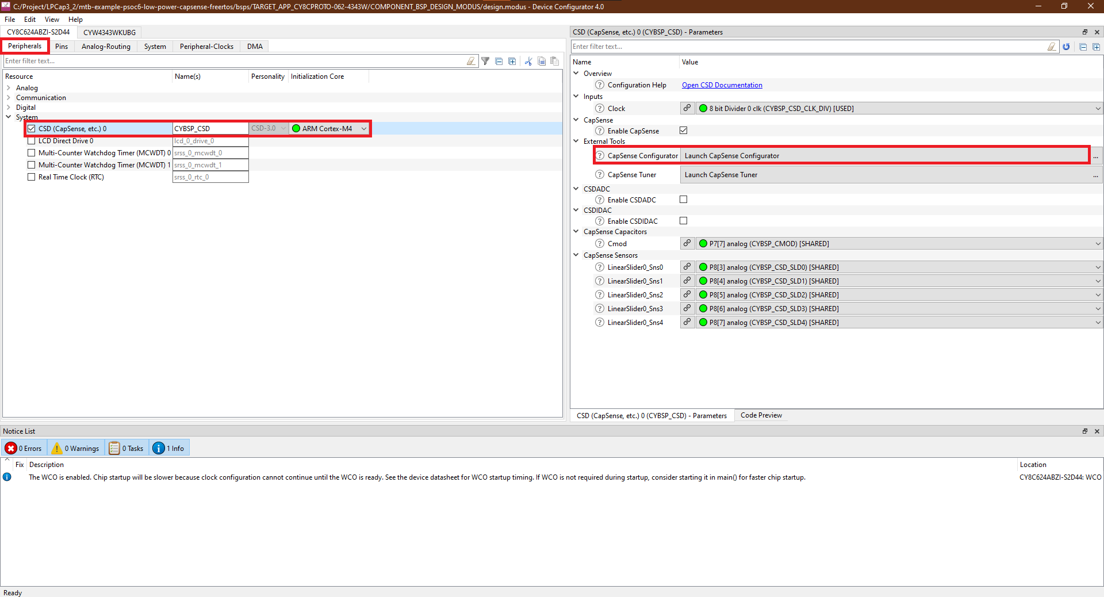Expand all groups in Parameters pane
1104x597 pixels.
tap(1097, 47)
